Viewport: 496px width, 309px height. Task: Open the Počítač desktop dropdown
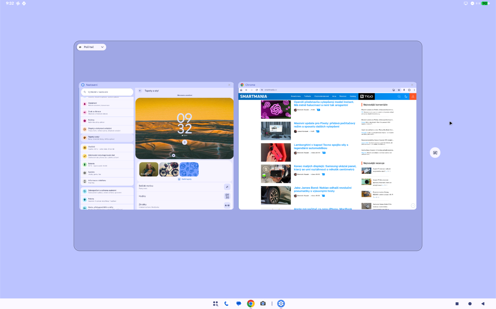coord(91,47)
